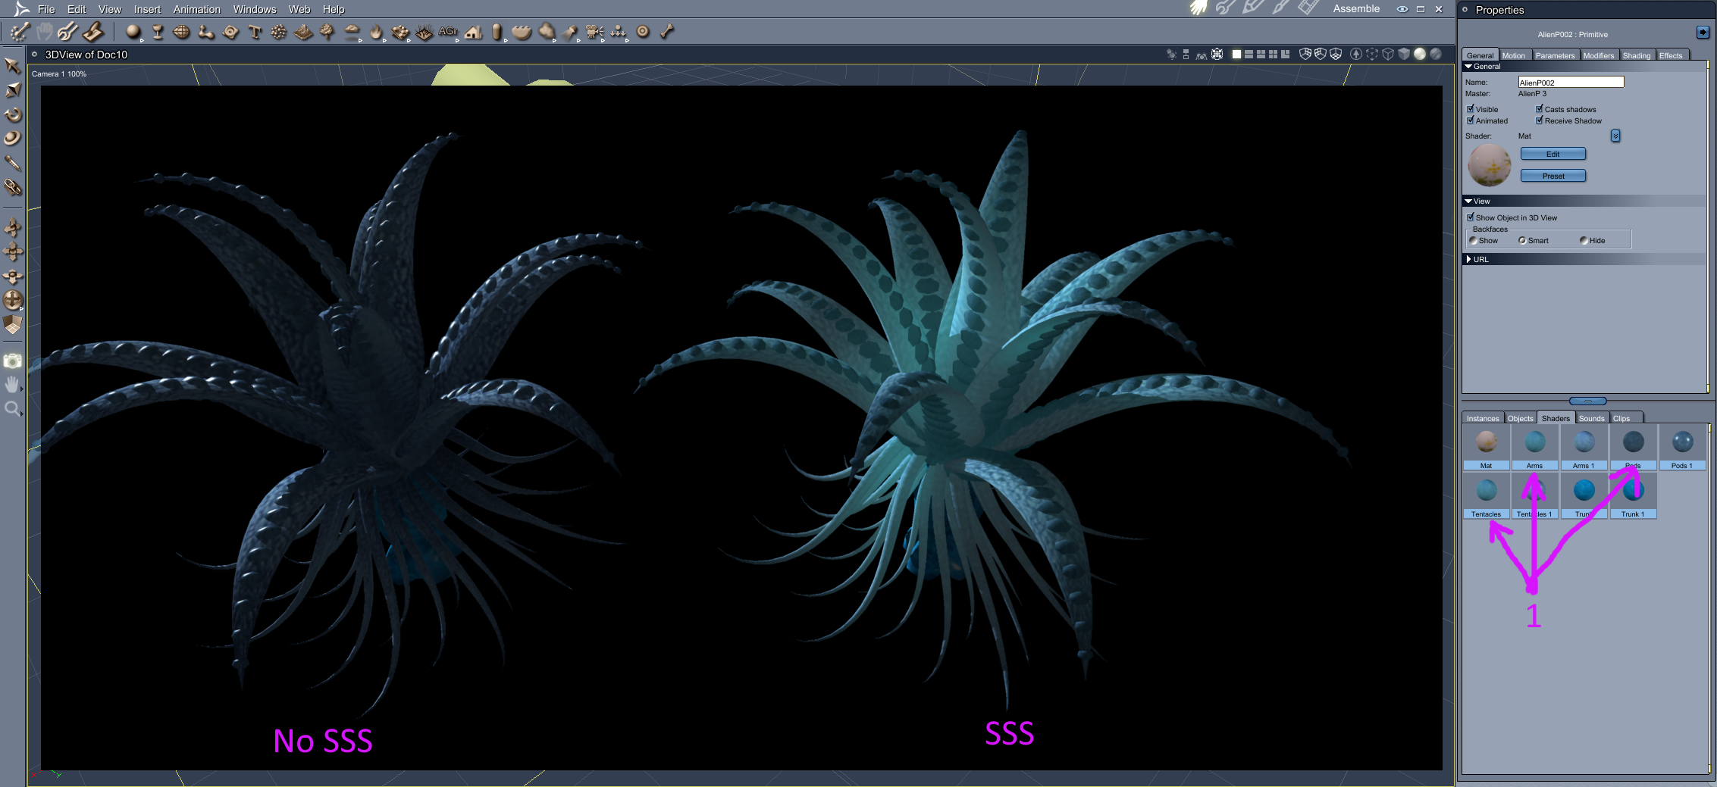Click the Insert menu
Screen dimensions: 1717x787
(x=147, y=9)
